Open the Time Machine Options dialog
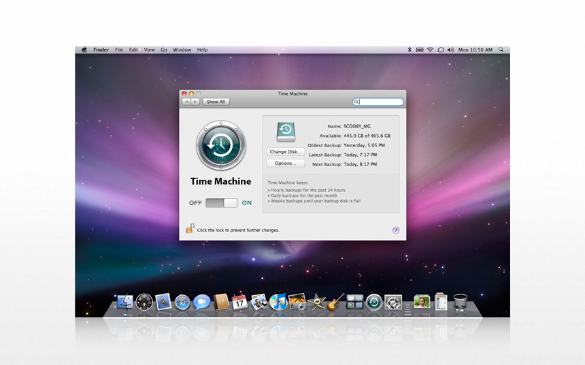The image size is (585, 365). tap(286, 164)
